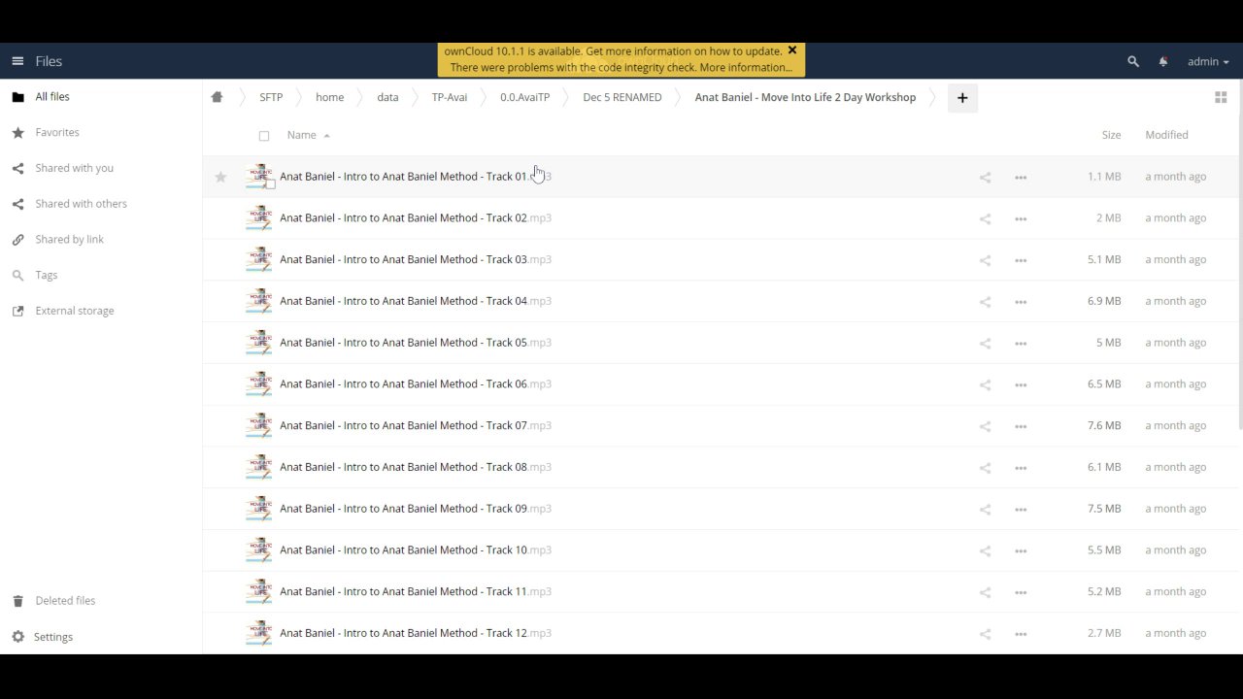Click 7.6 MB size of Track 07
Screen dimensions: 1243x699
click(1104, 425)
